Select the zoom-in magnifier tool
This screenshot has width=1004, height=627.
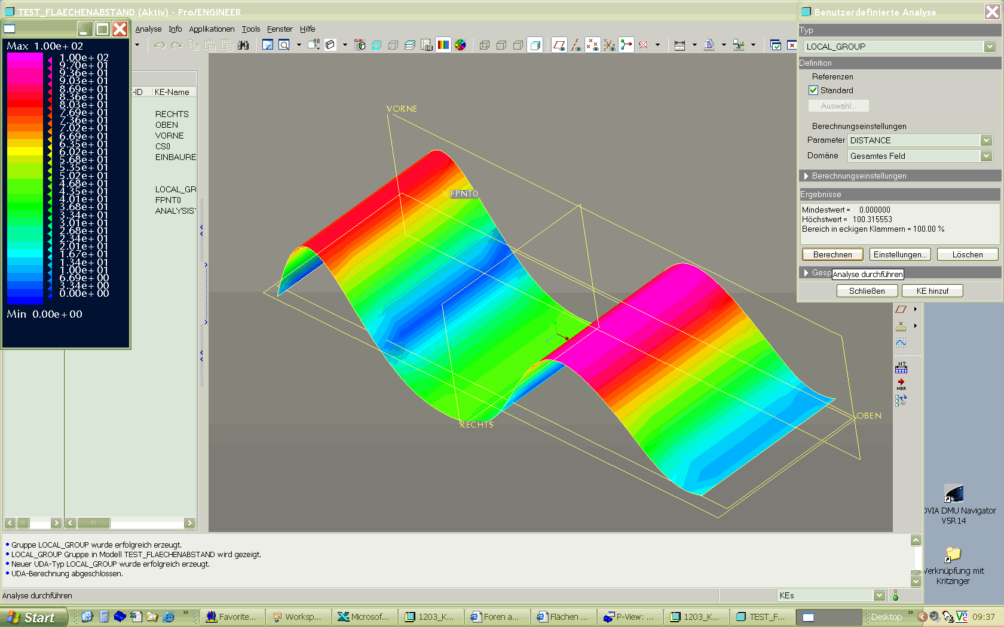tap(284, 45)
